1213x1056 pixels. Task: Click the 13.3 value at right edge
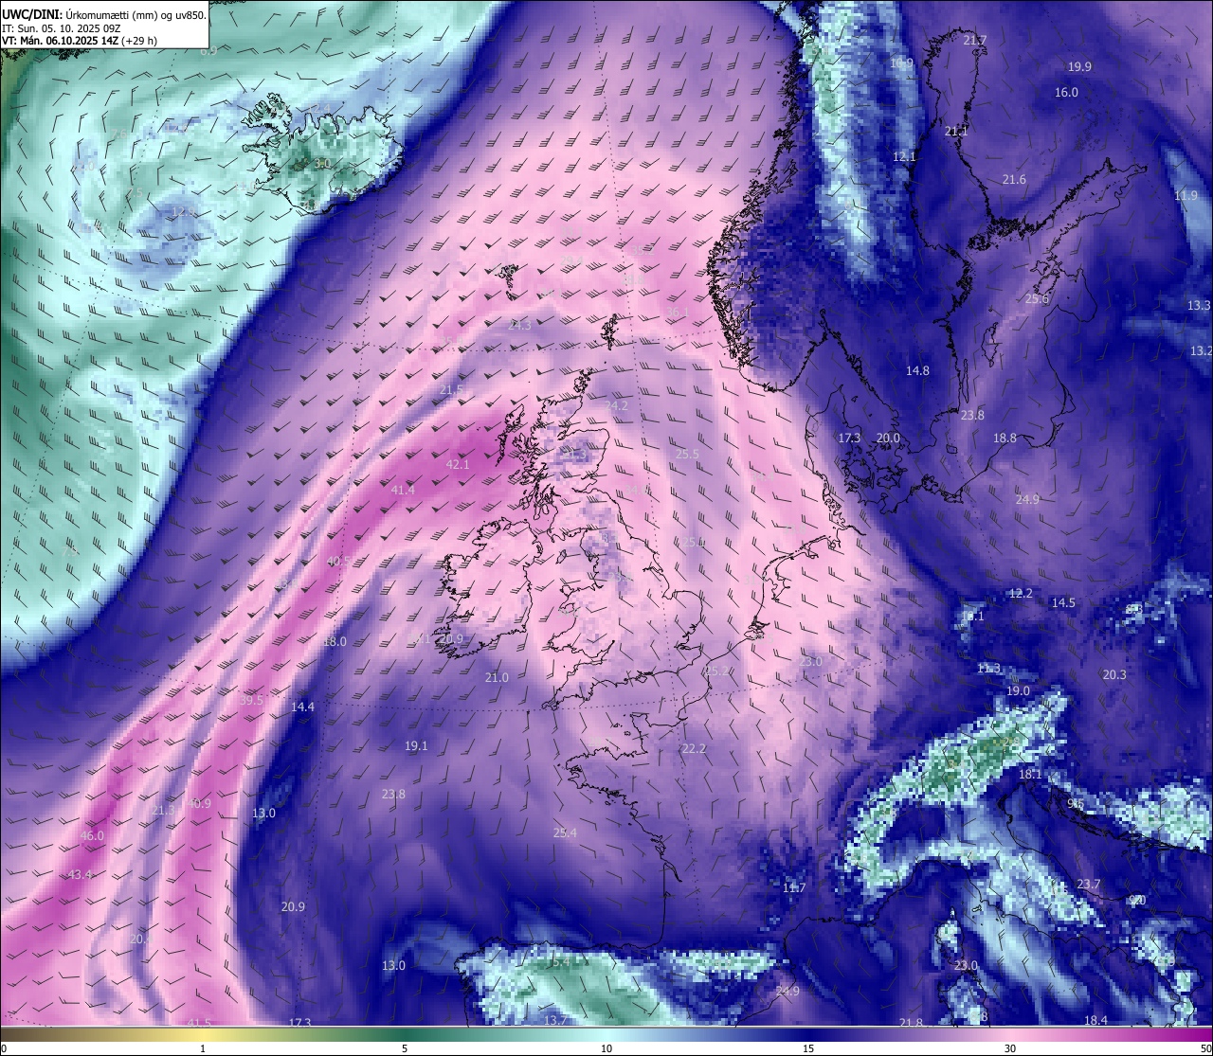1199,305
